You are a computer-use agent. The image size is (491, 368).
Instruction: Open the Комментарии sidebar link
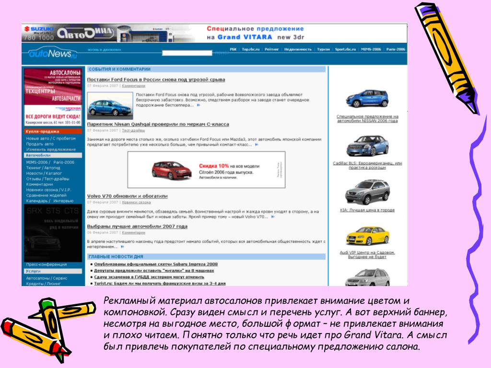pyautogui.click(x=39, y=184)
